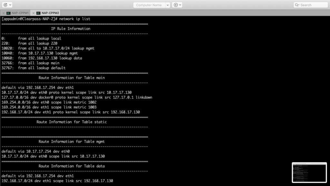
Task: Expand the Computer Name dropdown arrow
Action: (x=168, y=5)
